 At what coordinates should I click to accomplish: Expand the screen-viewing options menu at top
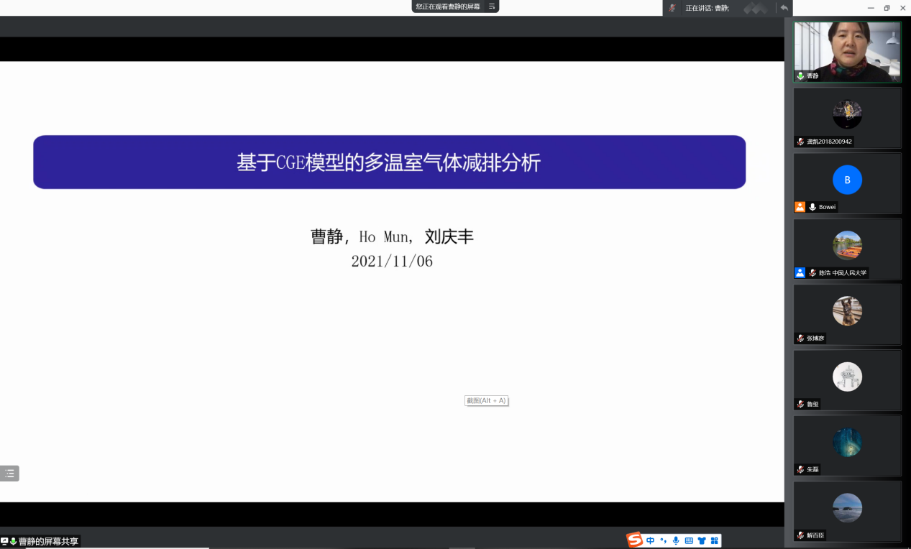point(492,6)
